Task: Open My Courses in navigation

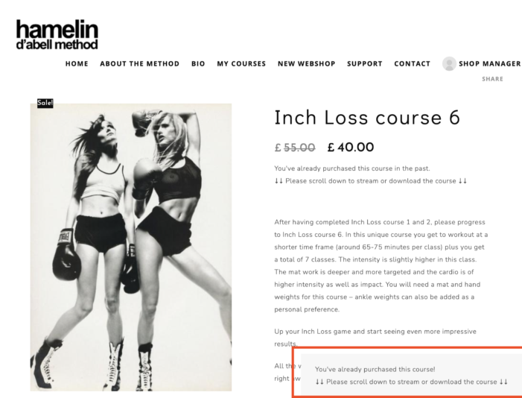Action: click(x=241, y=63)
